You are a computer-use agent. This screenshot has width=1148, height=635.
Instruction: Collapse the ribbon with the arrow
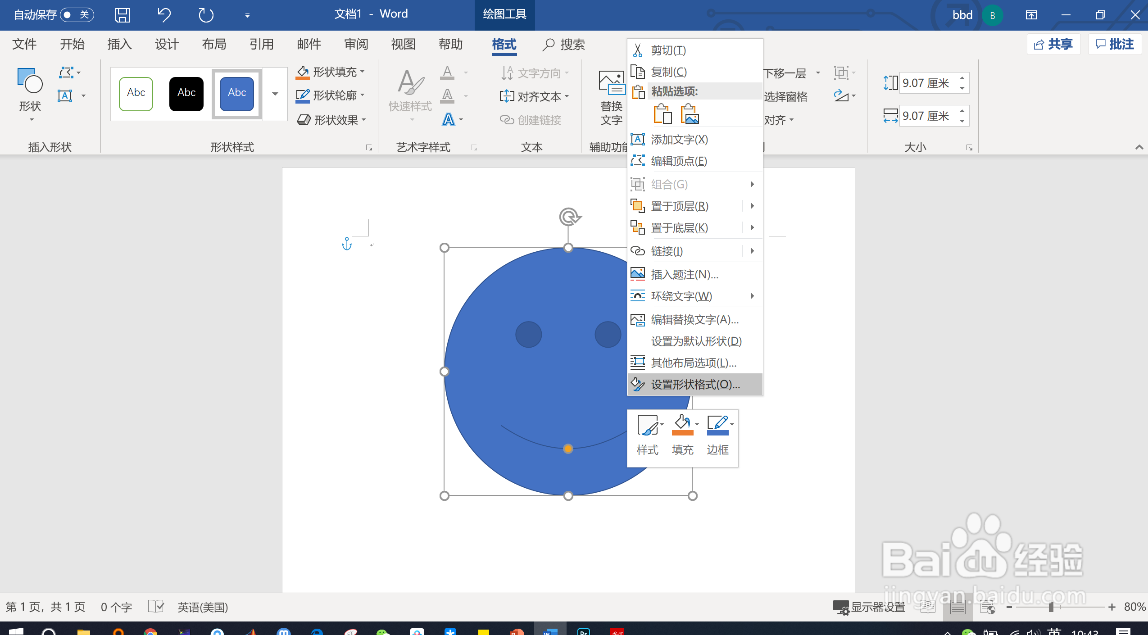click(x=1139, y=147)
